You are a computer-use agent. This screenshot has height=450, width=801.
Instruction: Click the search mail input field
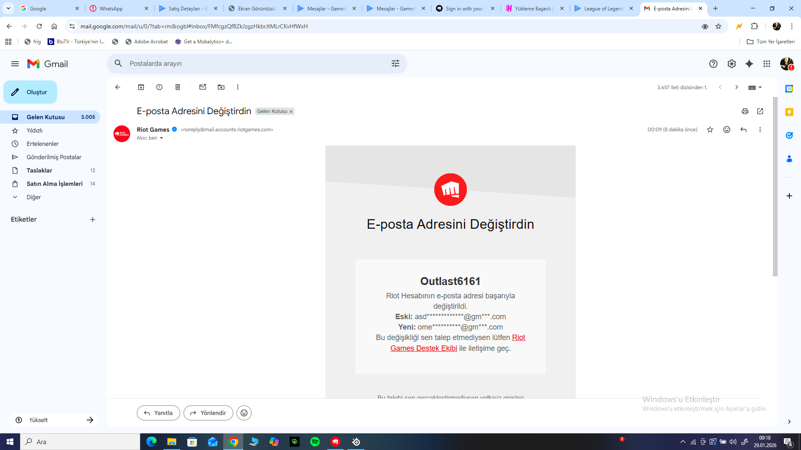pyautogui.click(x=257, y=63)
